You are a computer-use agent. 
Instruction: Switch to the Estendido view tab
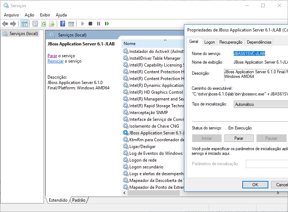click(x=58, y=200)
